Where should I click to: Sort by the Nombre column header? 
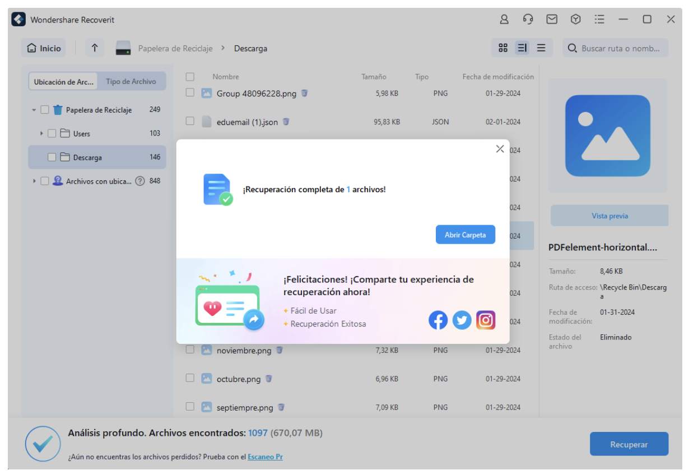tap(226, 77)
